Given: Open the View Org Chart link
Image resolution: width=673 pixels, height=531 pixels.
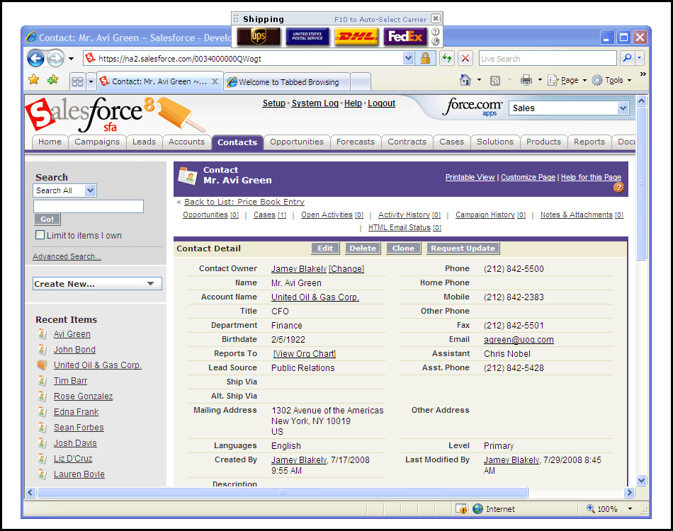Looking at the screenshot, I should click(x=305, y=354).
